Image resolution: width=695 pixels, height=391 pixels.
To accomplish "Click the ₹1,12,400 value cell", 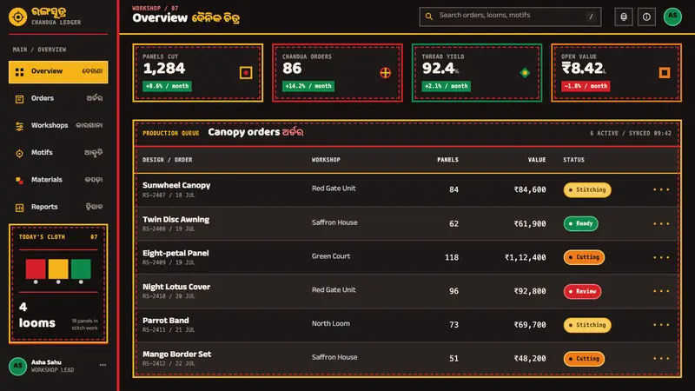I will click(x=526, y=257).
